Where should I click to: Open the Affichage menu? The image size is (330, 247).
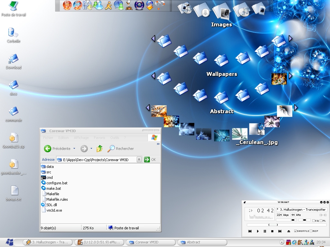81,138
